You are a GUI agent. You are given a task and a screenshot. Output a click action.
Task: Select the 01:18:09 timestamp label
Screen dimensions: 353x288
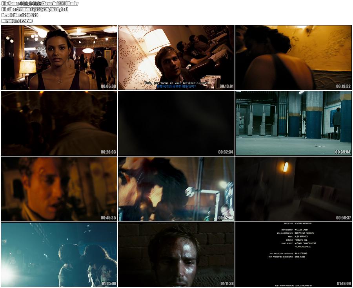coord(344,284)
